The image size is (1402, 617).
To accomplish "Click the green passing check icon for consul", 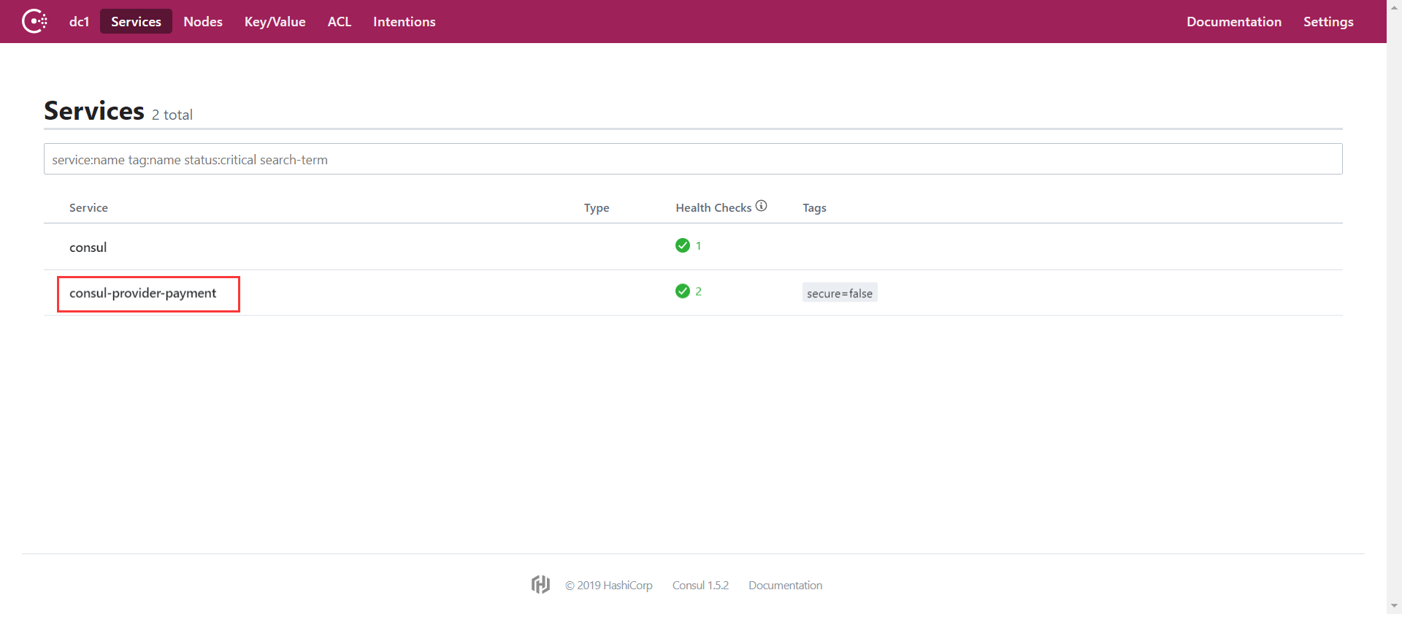I will click(x=683, y=245).
